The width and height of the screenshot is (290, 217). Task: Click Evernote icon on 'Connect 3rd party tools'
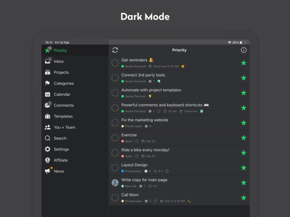(159, 81)
